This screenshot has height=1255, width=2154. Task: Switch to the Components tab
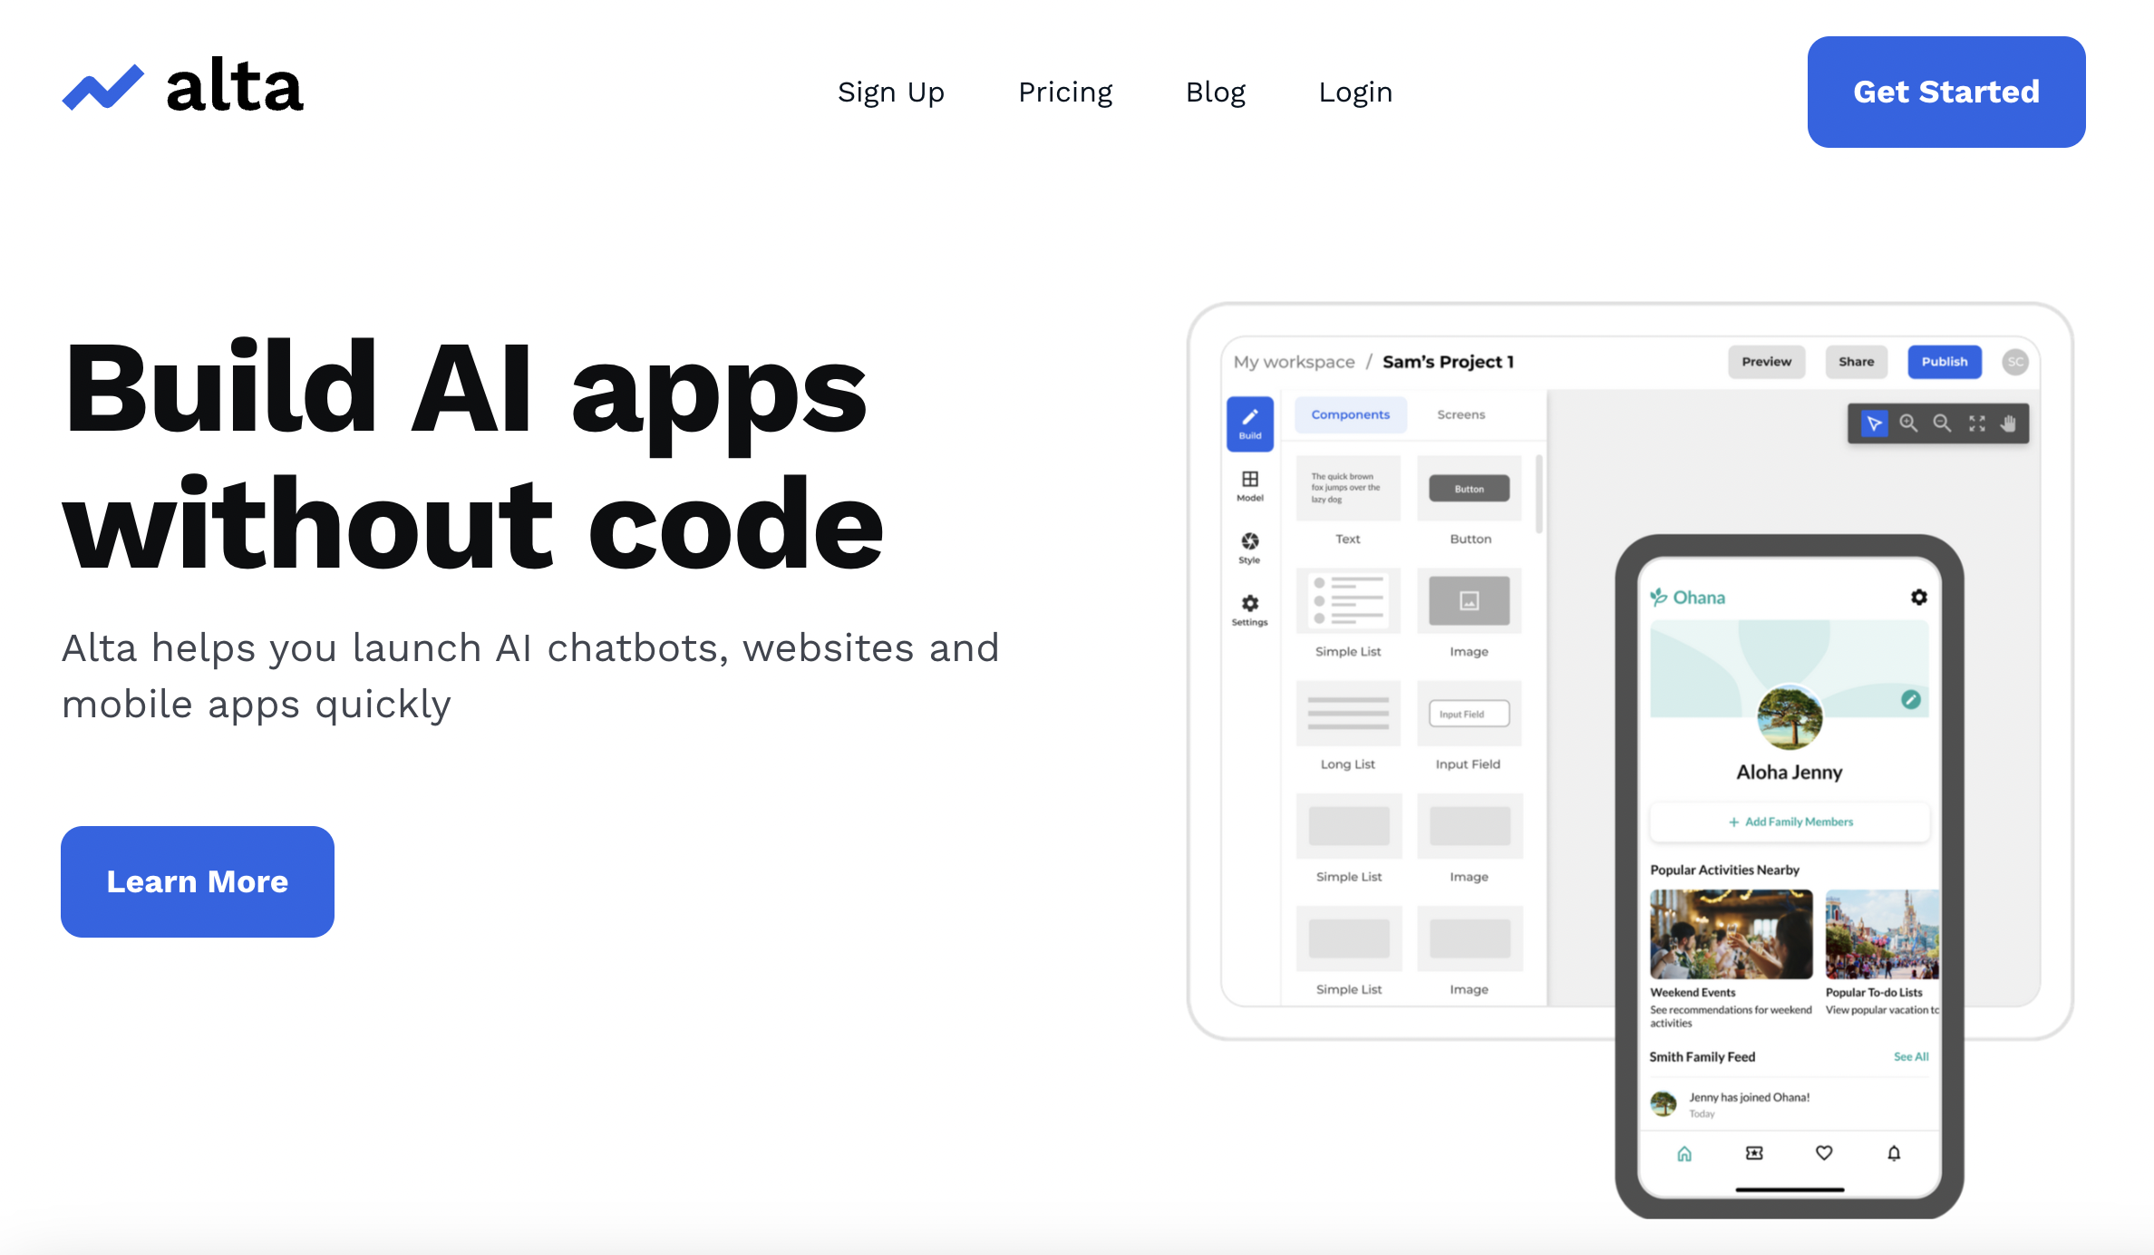point(1346,415)
